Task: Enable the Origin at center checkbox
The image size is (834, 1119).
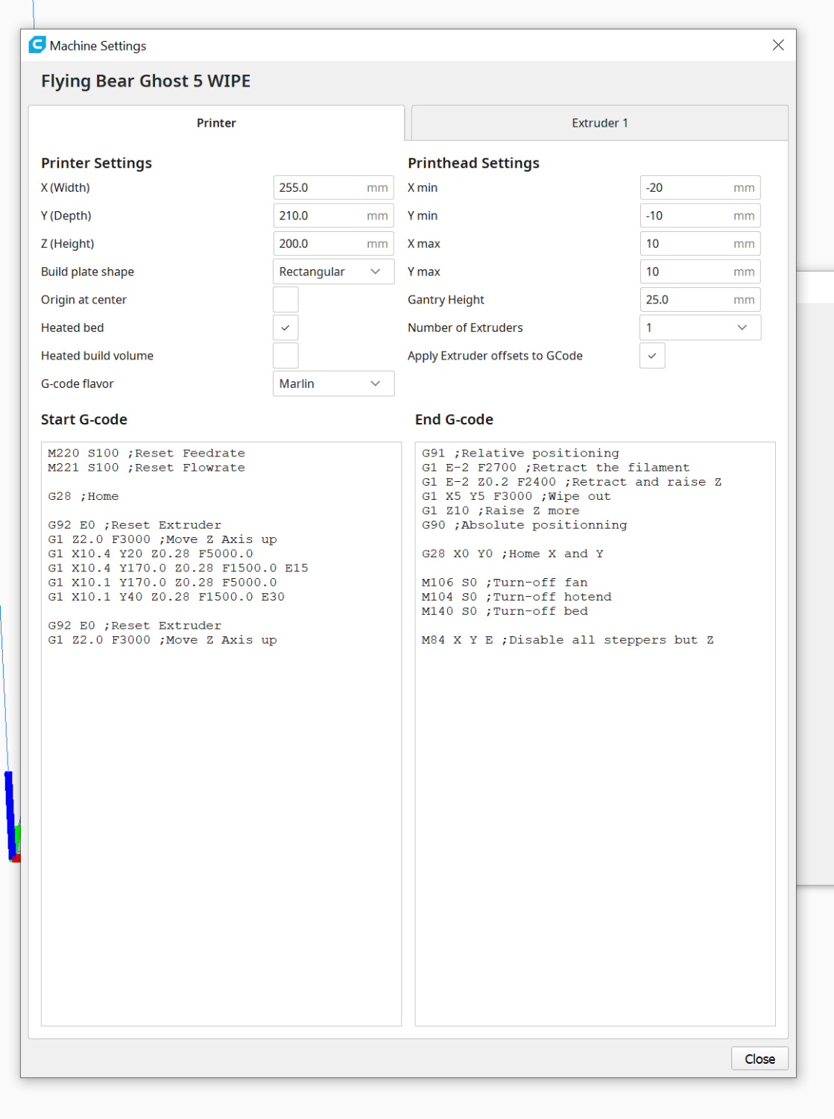Action: (285, 300)
